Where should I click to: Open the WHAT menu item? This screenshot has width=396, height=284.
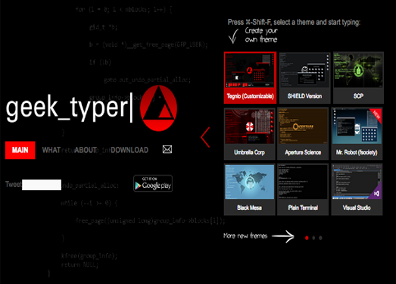[x=51, y=150]
